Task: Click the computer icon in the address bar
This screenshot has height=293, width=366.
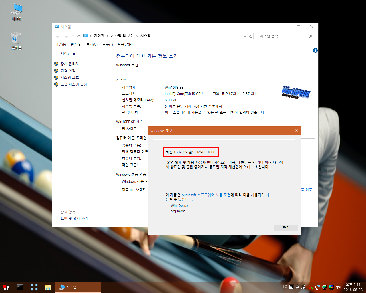Action: click(86, 36)
